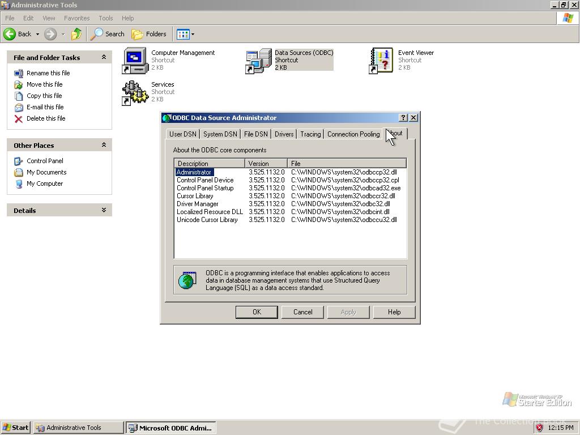Collapse the File and Folder Tasks panel
The height and width of the screenshot is (435, 580).
tap(104, 57)
